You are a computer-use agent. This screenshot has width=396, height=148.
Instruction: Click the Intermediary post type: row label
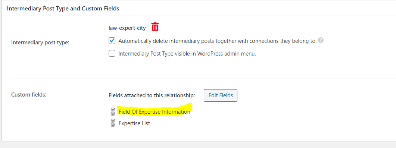point(40,42)
